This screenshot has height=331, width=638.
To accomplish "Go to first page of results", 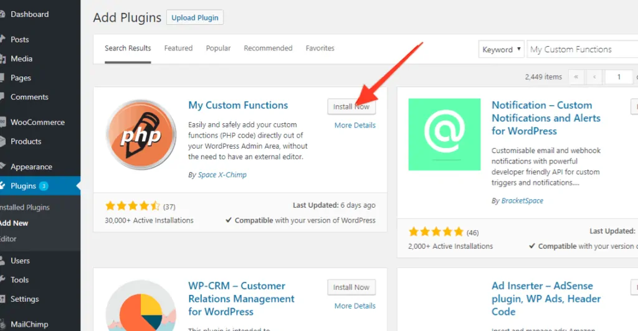I will [576, 77].
